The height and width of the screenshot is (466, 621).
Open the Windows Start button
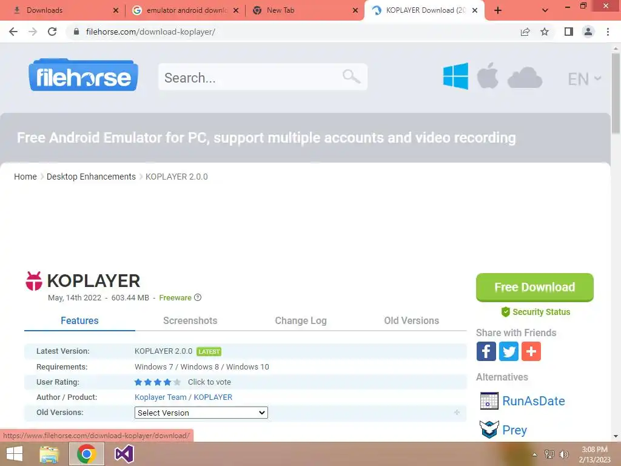pos(15,454)
